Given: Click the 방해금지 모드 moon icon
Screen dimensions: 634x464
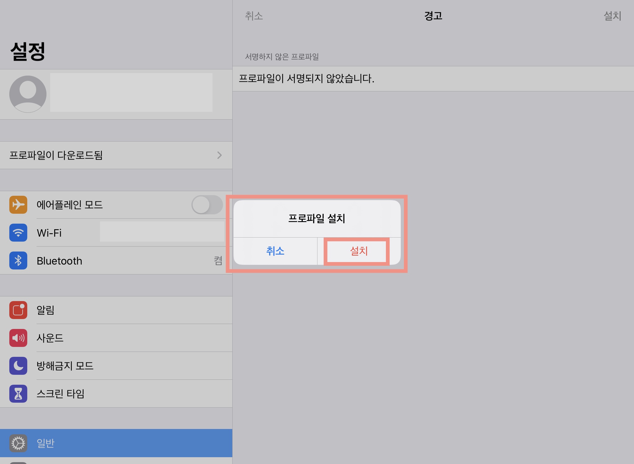Looking at the screenshot, I should coord(18,366).
